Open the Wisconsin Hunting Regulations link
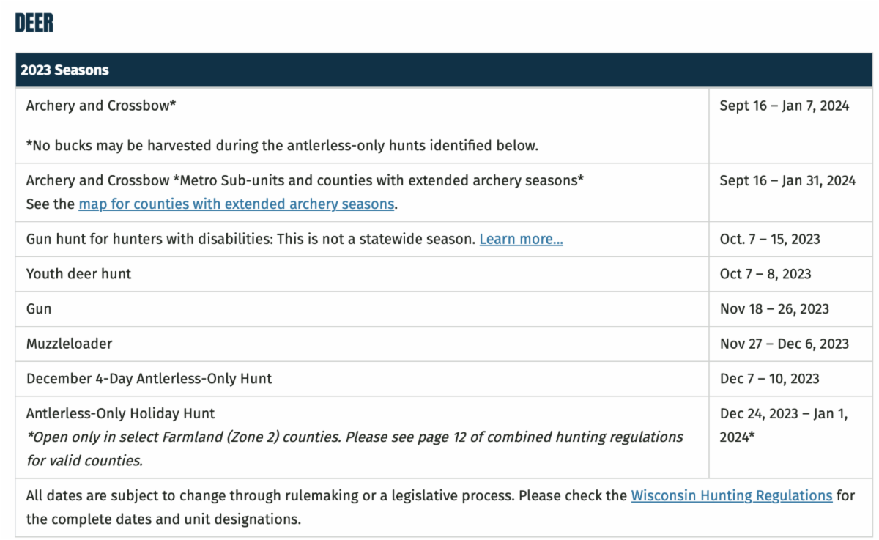The width and height of the screenshot is (879, 540). click(x=731, y=496)
